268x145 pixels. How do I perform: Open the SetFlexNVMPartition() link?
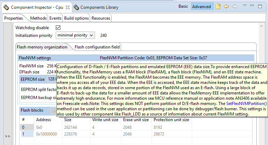point(247,104)
